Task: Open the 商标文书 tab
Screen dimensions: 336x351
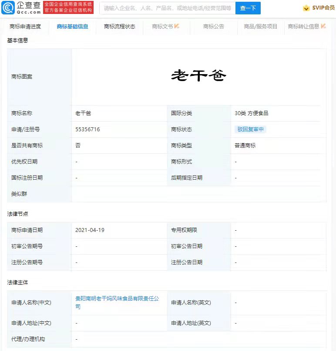Action: click(162, 27)
